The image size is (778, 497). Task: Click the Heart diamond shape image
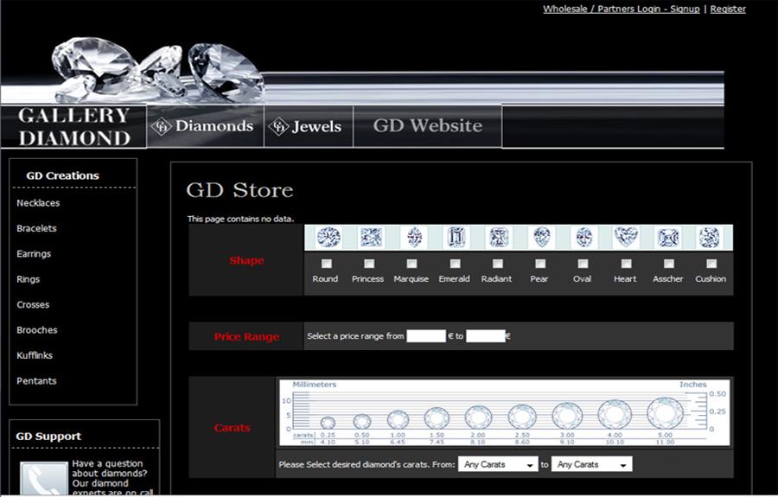tap(626, 237)
